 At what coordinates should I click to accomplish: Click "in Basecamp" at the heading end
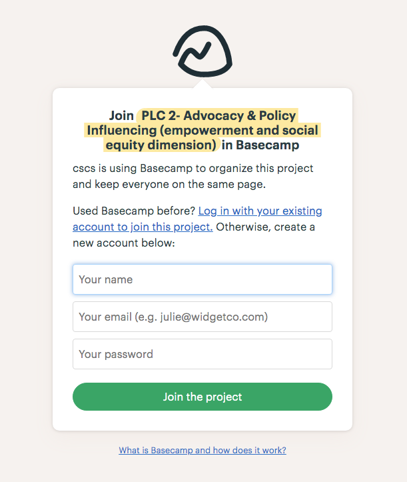click(x=260, y=145)
